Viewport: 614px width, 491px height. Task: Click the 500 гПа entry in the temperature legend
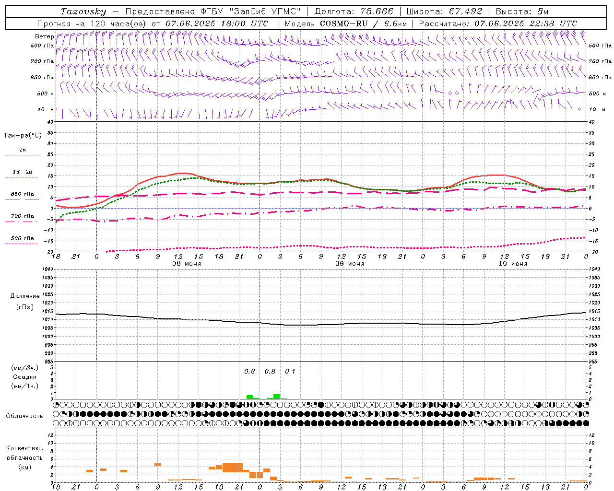point(22,238)
